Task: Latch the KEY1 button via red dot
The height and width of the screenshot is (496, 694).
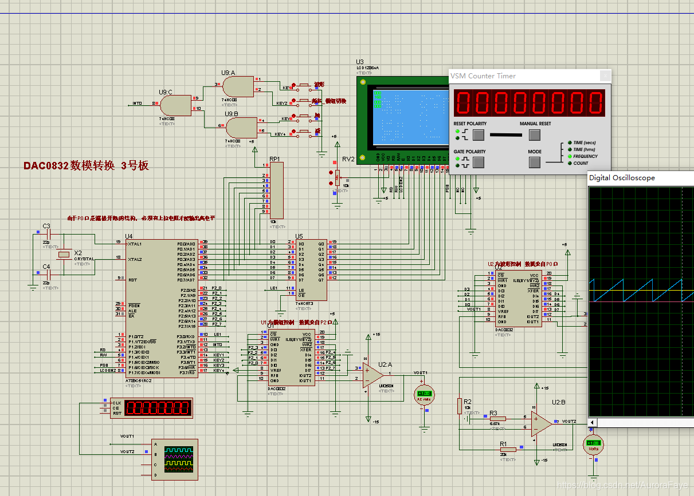Action: [x=294, y=85]
